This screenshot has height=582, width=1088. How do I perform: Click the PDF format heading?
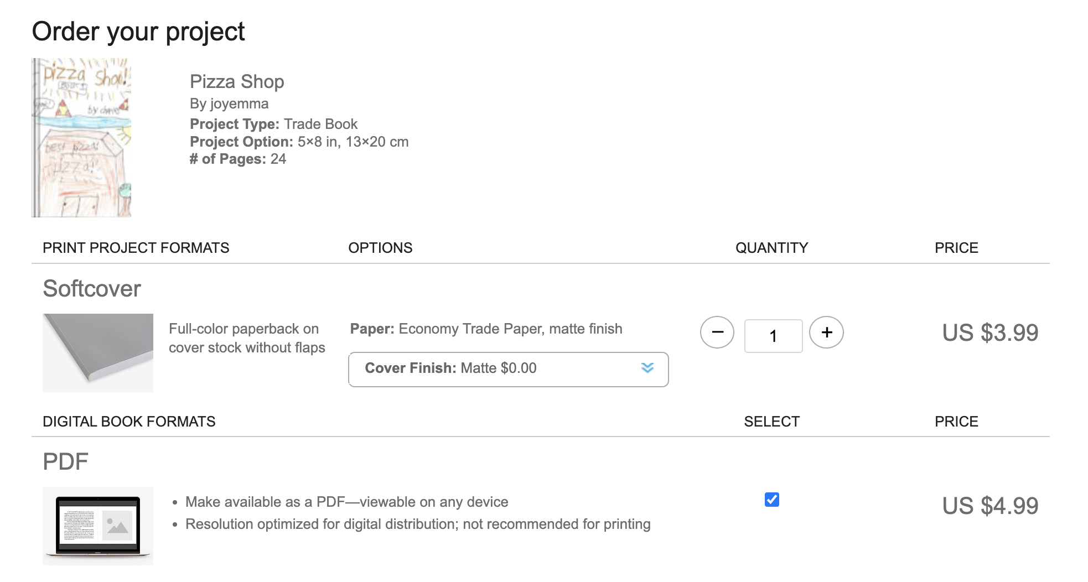pyautogui.click(x=65, y=461)
